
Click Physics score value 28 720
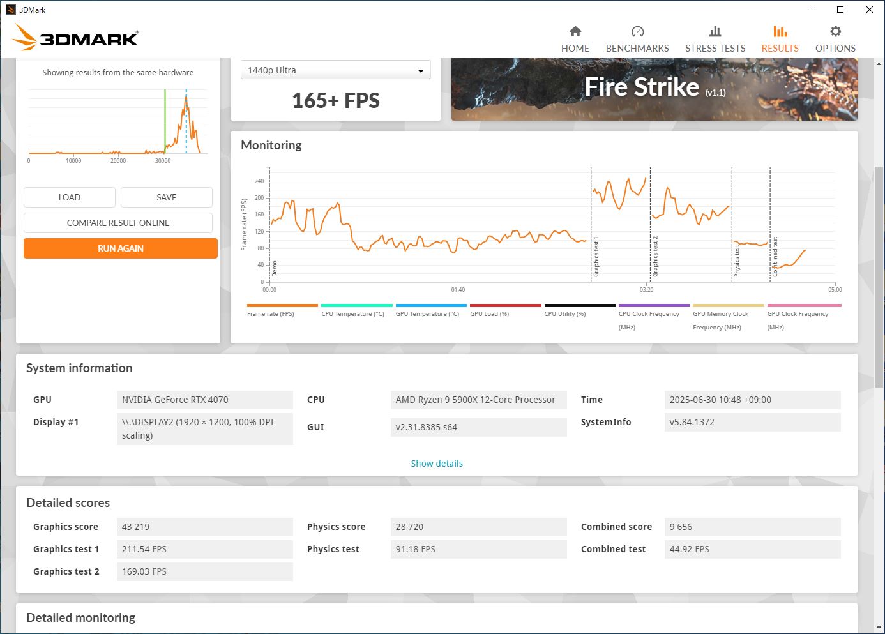point(478,527)
